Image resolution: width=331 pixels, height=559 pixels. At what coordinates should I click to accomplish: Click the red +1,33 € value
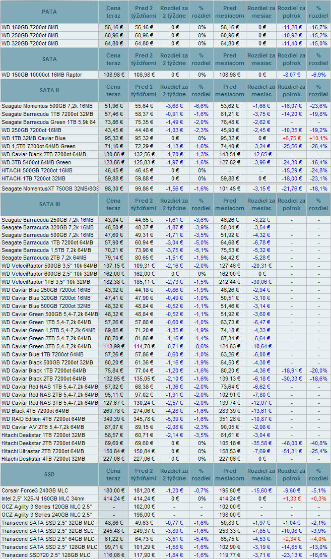point(291,499)
